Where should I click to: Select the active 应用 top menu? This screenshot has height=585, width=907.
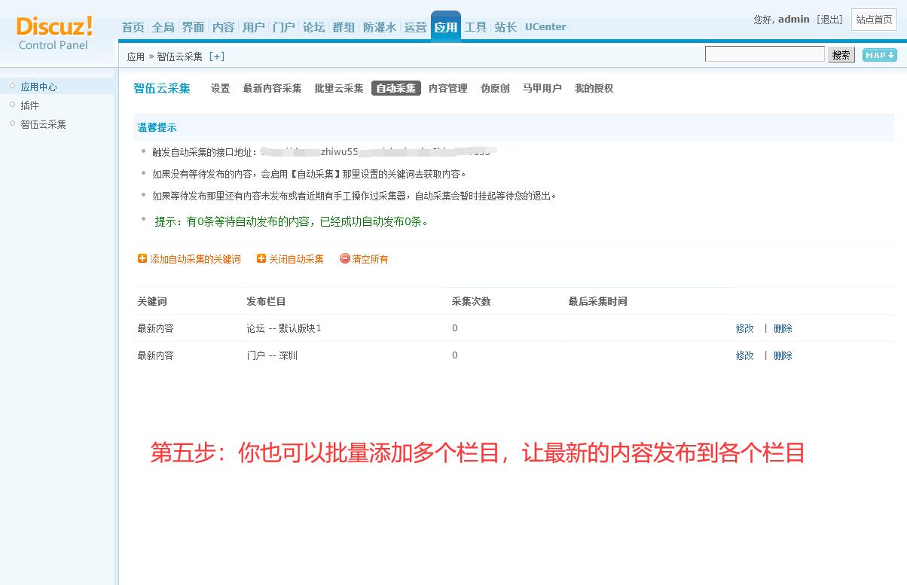tap(445, 27)
